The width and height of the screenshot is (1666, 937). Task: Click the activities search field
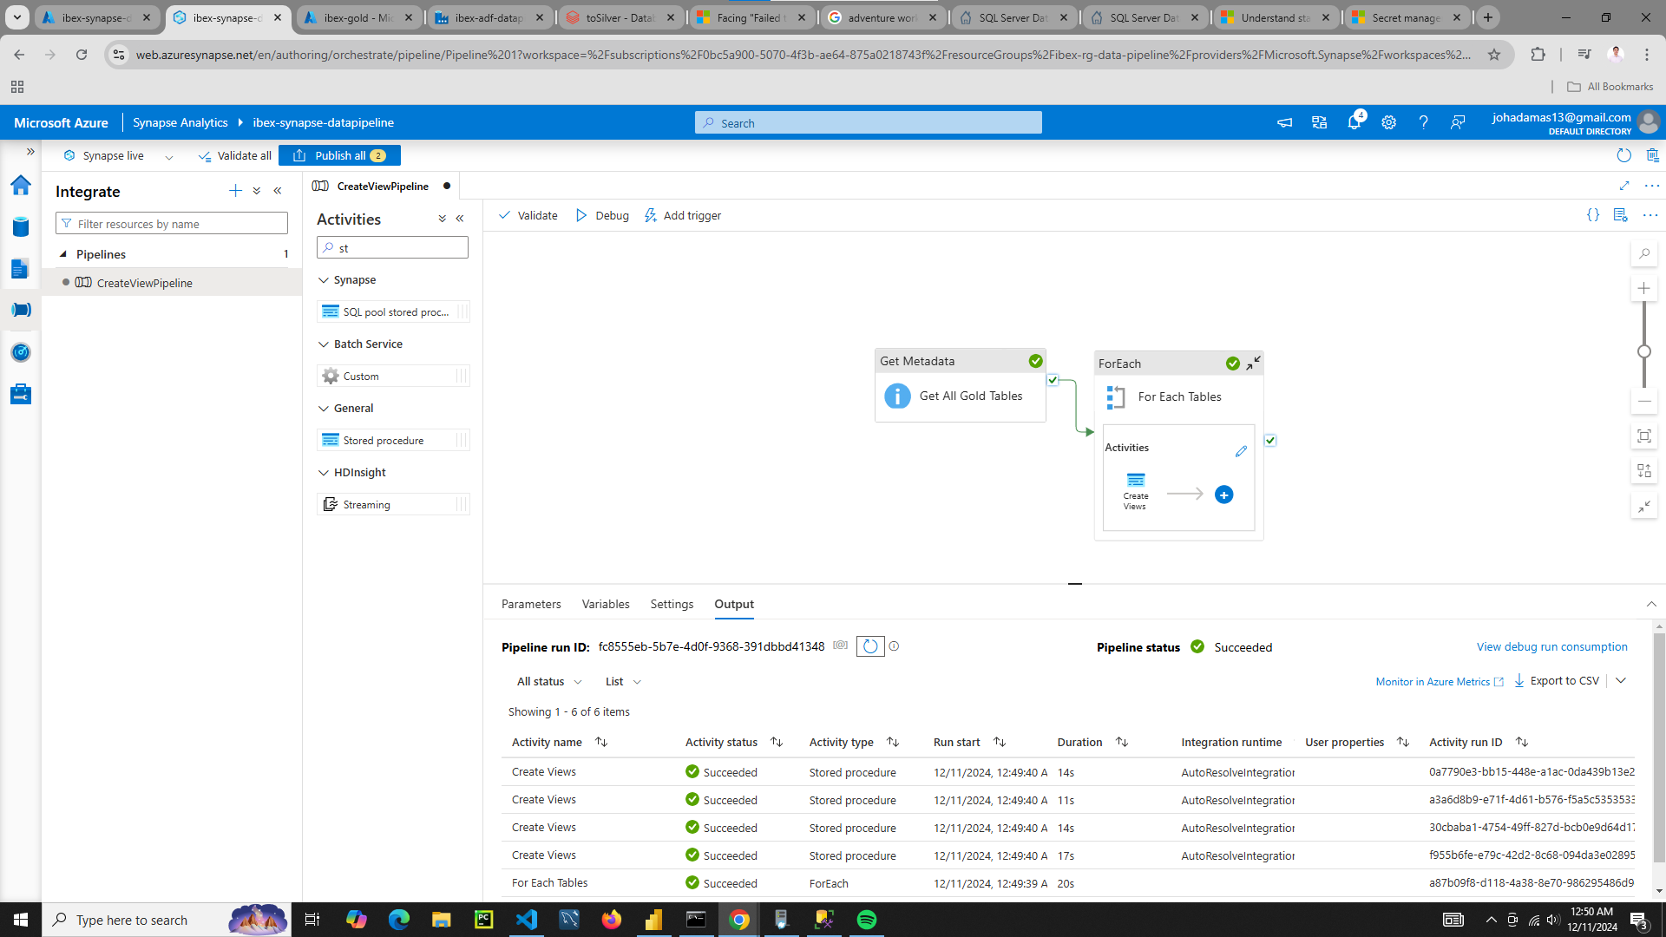(x=392, y=248)
